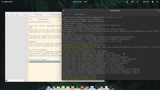160x90 pixels.
Task: Click 'sudo apt-get update' command in terminal
Action: pos(106,53)
